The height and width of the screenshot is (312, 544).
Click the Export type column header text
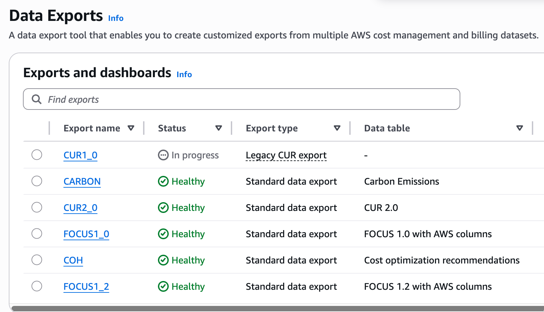[272, 128]
